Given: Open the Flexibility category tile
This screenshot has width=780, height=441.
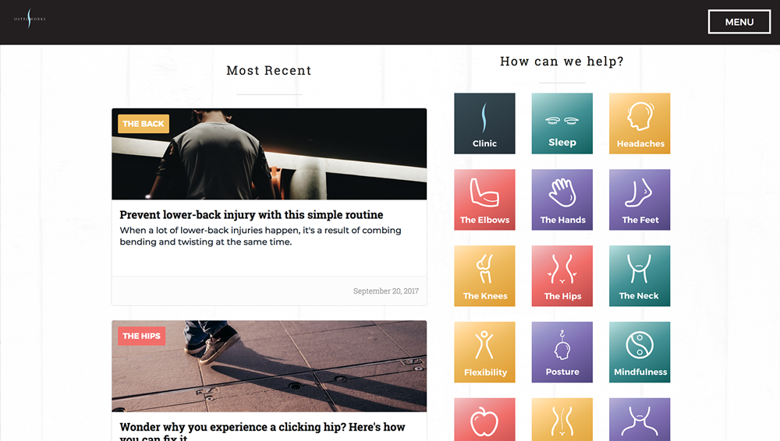Looking at the screenshot, I should tap(484, 352).
